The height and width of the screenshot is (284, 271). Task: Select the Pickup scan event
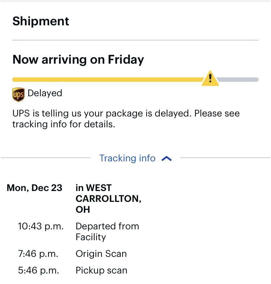point(101,270)
